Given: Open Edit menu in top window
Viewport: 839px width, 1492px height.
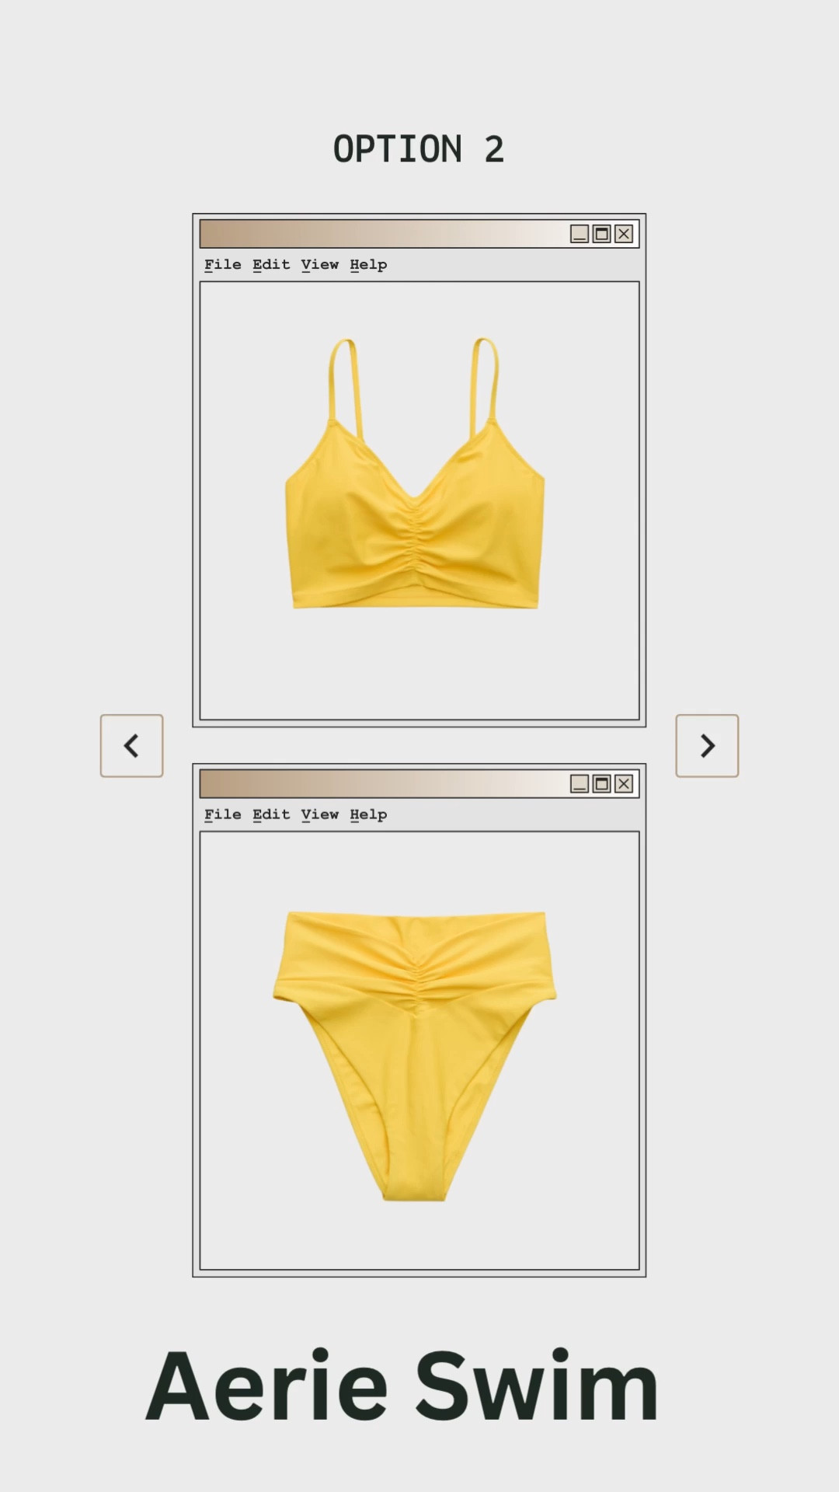Looking at the screenshot, I should point(271,264).
